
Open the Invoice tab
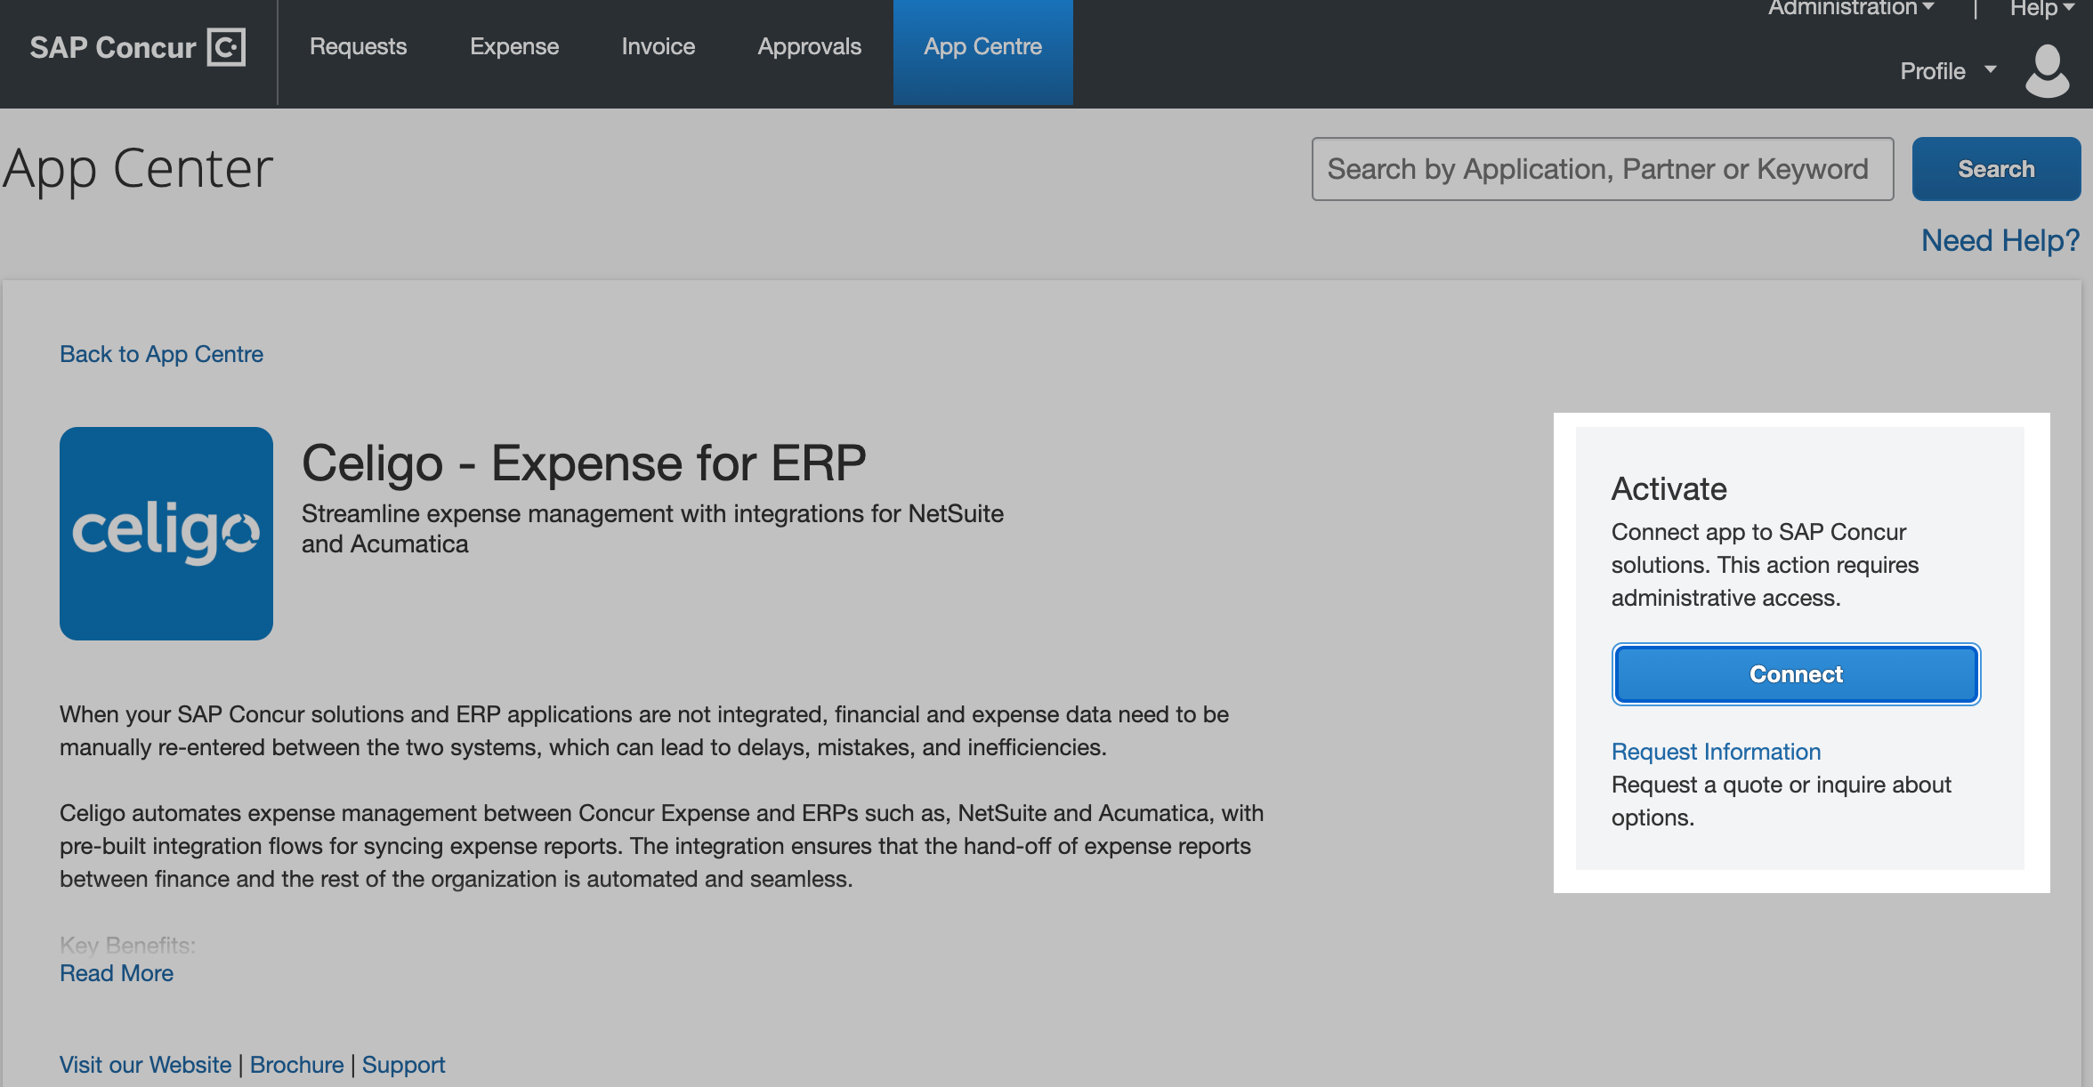coord(658,47)
